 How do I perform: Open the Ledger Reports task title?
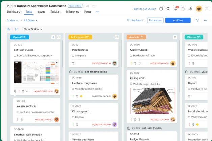coord(139,139)
